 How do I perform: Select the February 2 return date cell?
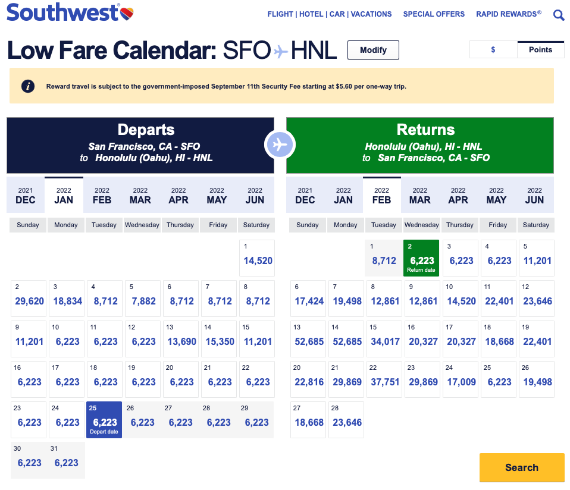pyautogui.click(x=421, y=258)
